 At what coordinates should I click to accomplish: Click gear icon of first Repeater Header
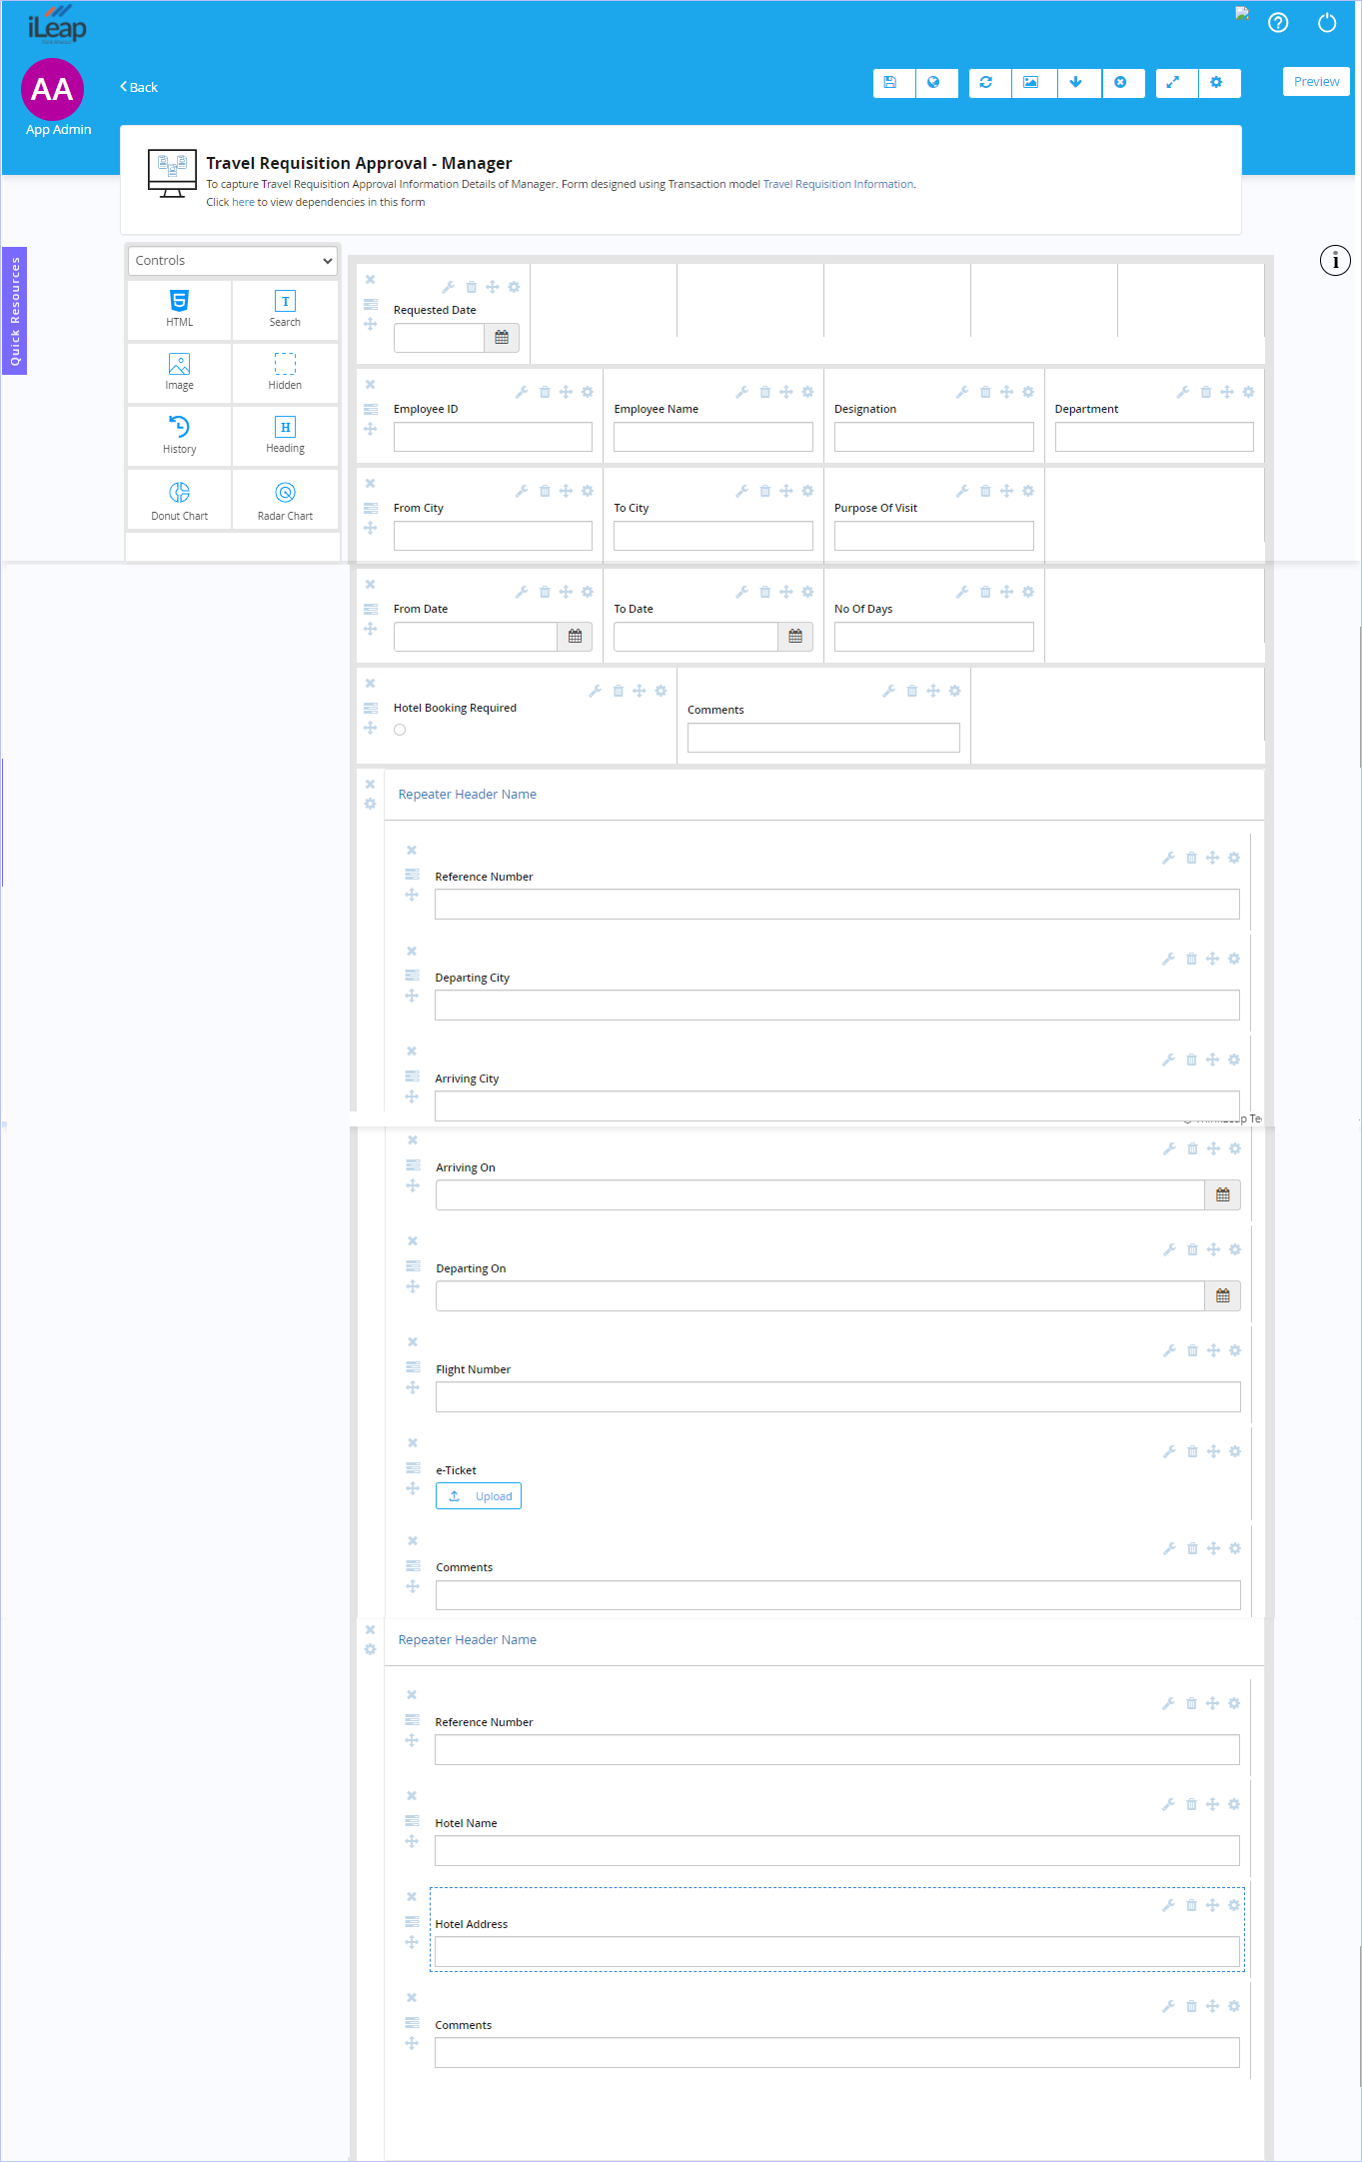tap(370, 805)
